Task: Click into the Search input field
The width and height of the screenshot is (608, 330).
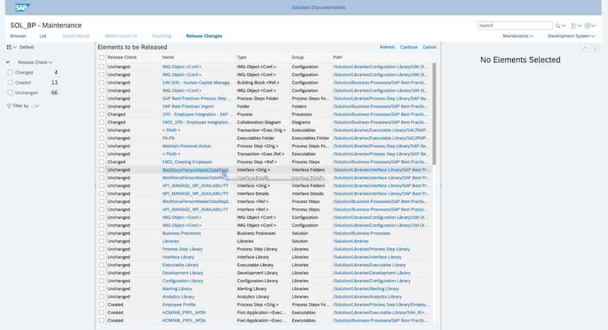Action: (x=515, y=25)
